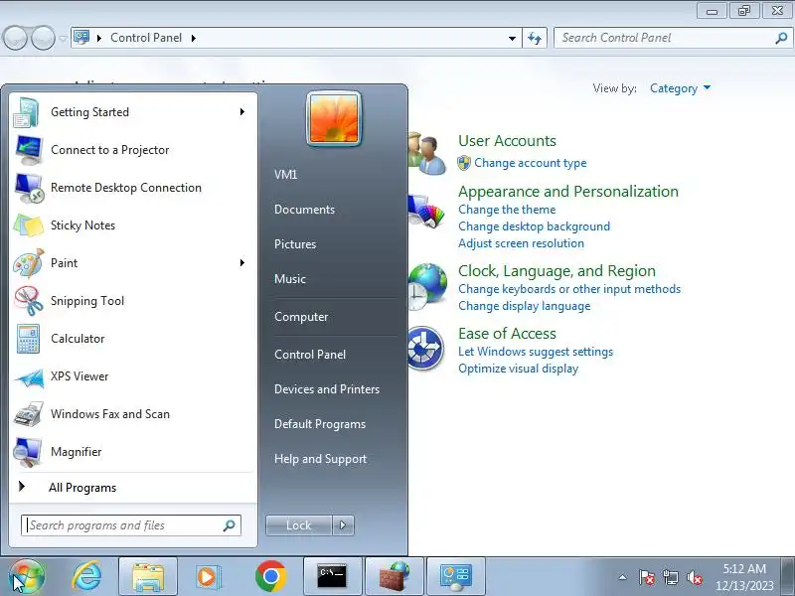Click the search magnifier in Control Panel
795x596 pixels.
[781, 38]
